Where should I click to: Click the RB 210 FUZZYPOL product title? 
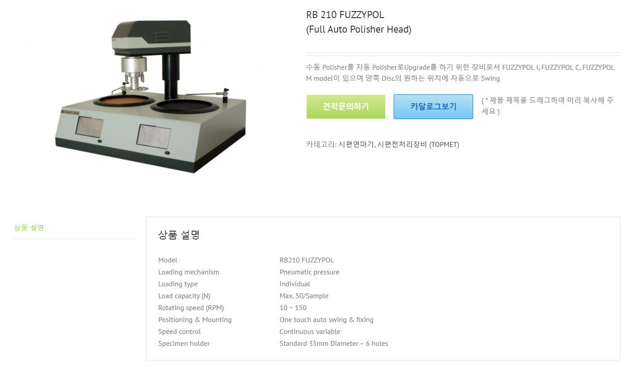(x=345, y=15)
